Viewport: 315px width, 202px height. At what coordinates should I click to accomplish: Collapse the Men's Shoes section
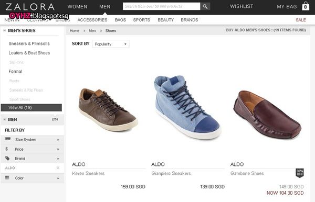pyautogui.click(x=4, y=30)
